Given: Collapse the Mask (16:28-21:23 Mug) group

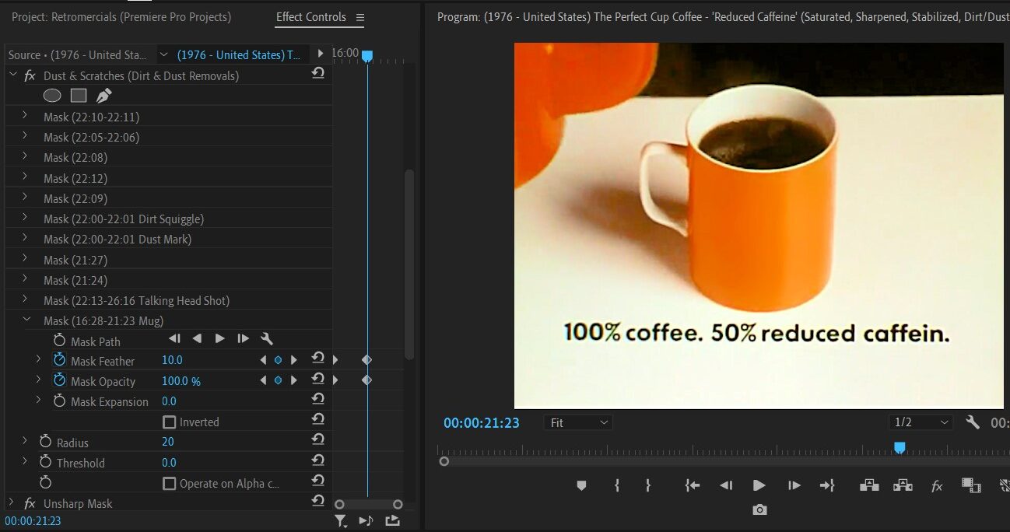Looking at the screenshot, I should pyautogui.click(x=27, y=320).
